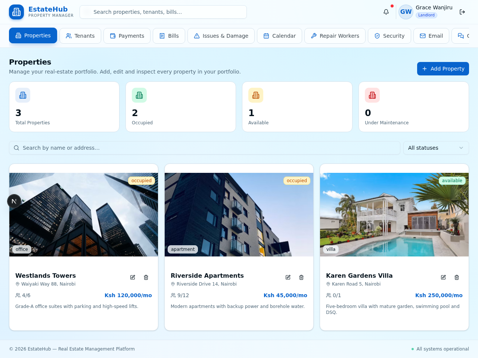Screen dimensions: 478x358
Task: Click the Ksh 120,000/mo rent amount
Action: click(128, 295)
